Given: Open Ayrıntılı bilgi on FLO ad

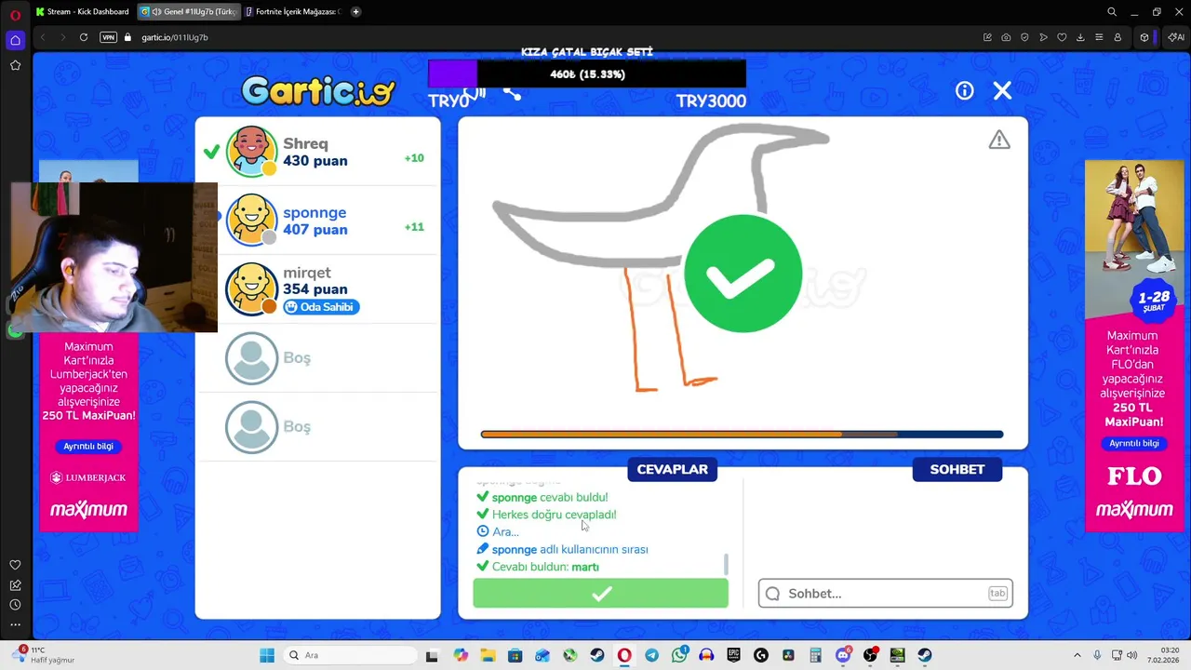Looking at the screenshot, I should (1134, 444).
